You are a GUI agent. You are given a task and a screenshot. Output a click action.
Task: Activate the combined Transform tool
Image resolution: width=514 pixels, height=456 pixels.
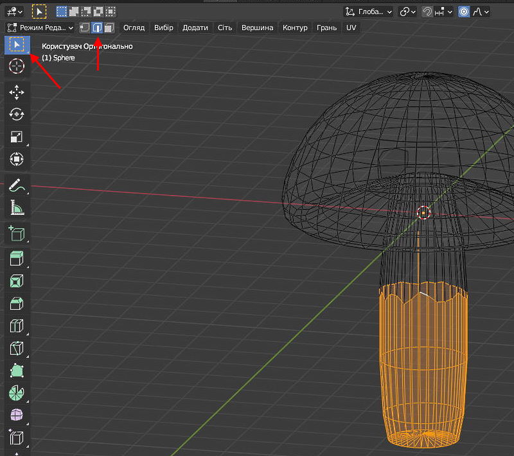click(17, 159)
